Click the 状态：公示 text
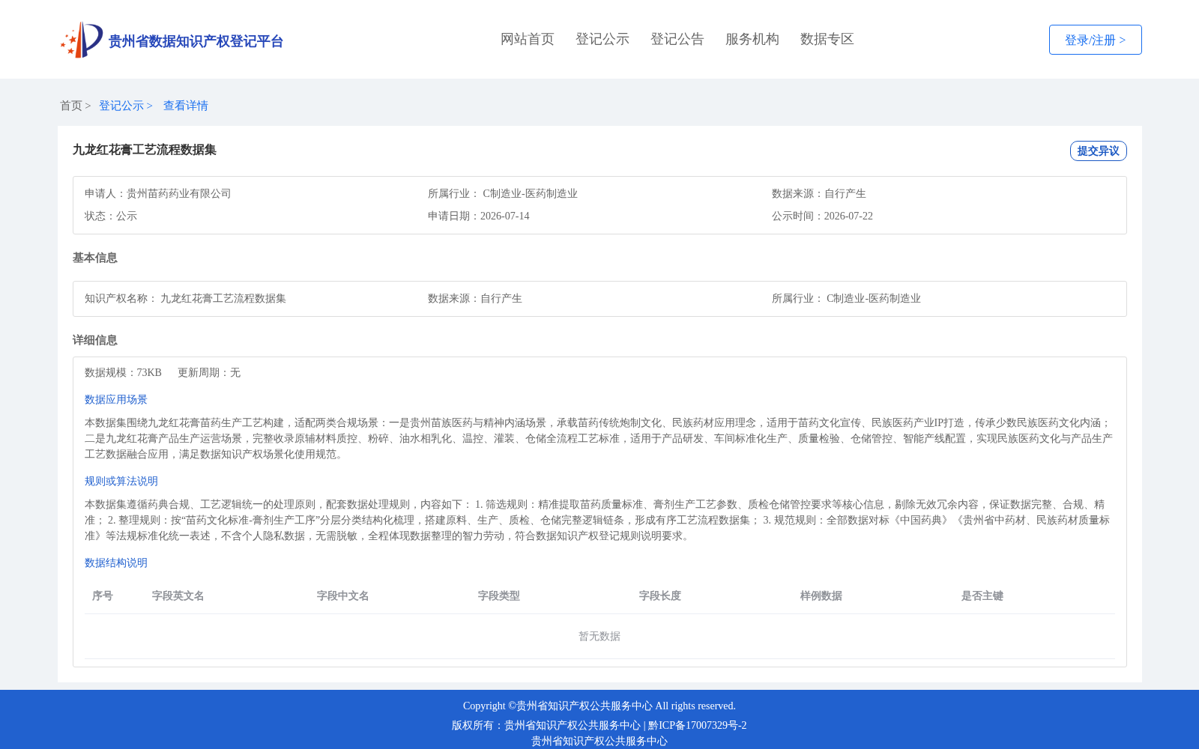The image size is (1199, 749). [x=111, y=216]
